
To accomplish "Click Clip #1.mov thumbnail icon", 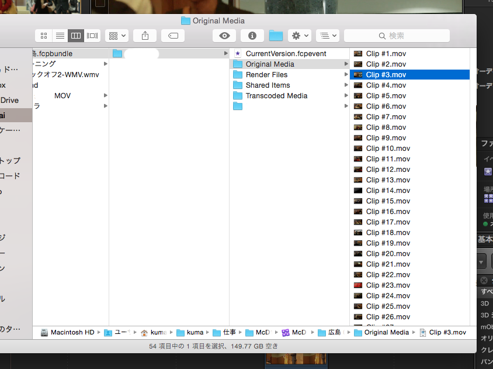I will tap(358, 54).
